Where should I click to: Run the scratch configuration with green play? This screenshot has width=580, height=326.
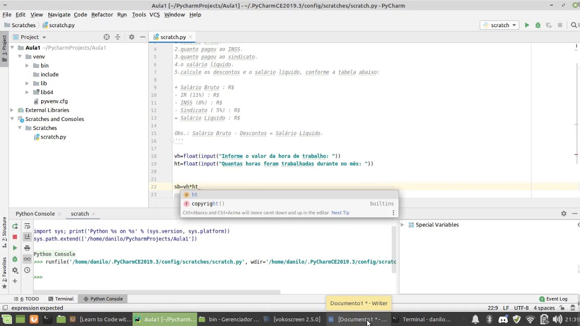[x=527, y=25]
